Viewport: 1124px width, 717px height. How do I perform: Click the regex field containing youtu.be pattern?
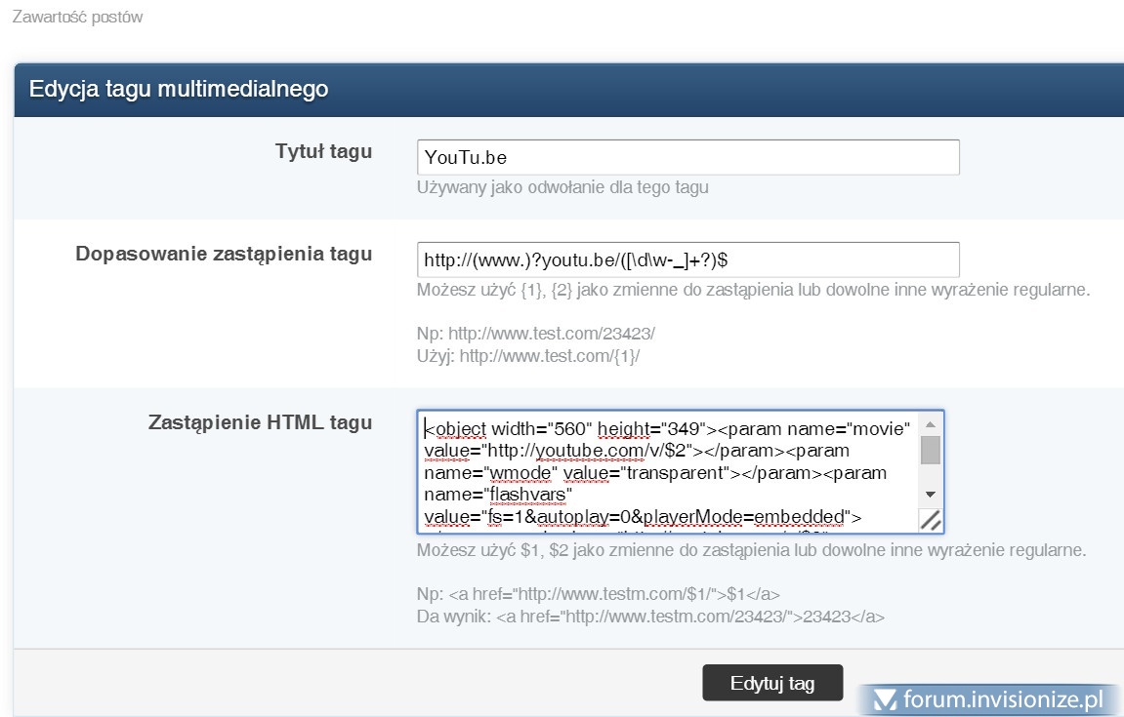(x=687, y=260)
